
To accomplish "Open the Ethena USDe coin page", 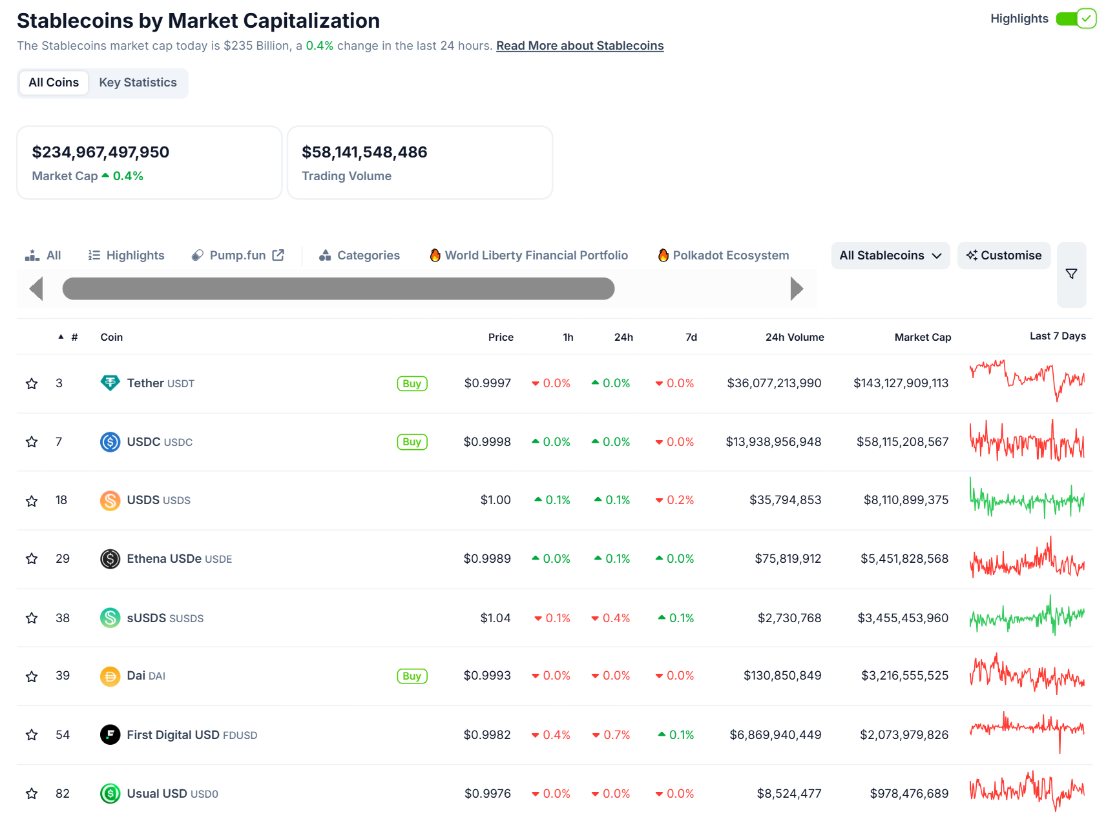I will click(x=180, y=559).
